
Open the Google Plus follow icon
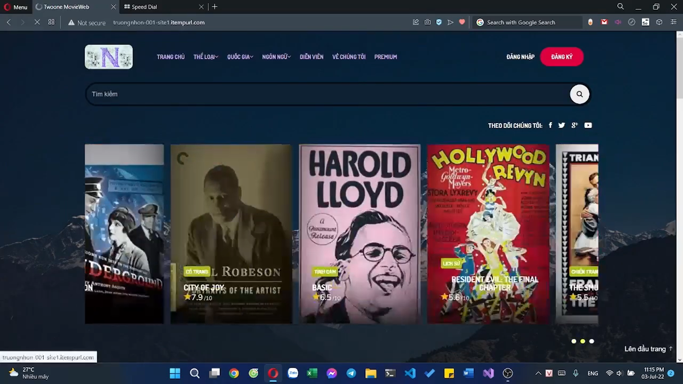[x=575, y=125]
